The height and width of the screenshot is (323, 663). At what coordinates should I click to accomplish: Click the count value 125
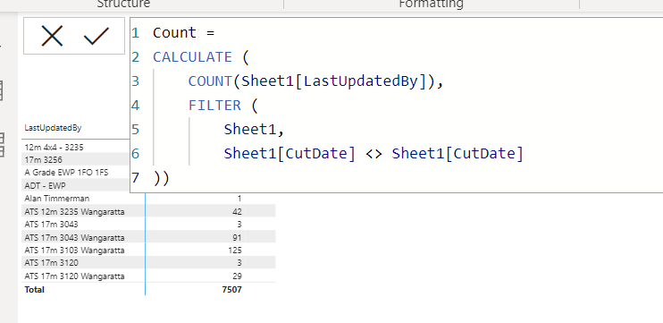pyautogui.click(x=235, y=251)
